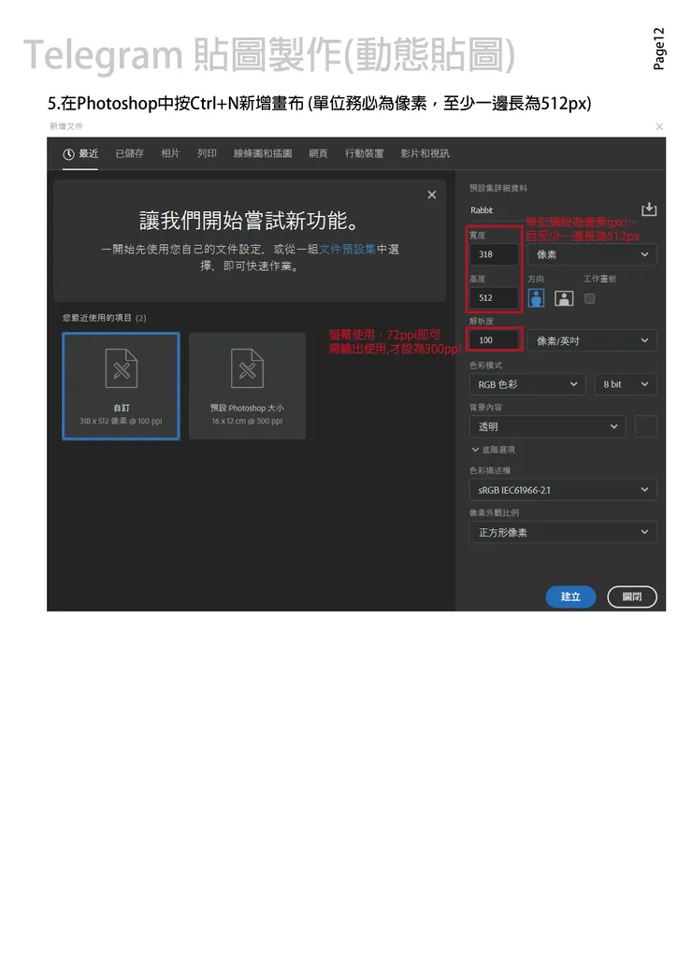Click the 像素外觀比例 label
This screenshot has height=978, width=692.
pyautogui.click(x=494, y=512)
